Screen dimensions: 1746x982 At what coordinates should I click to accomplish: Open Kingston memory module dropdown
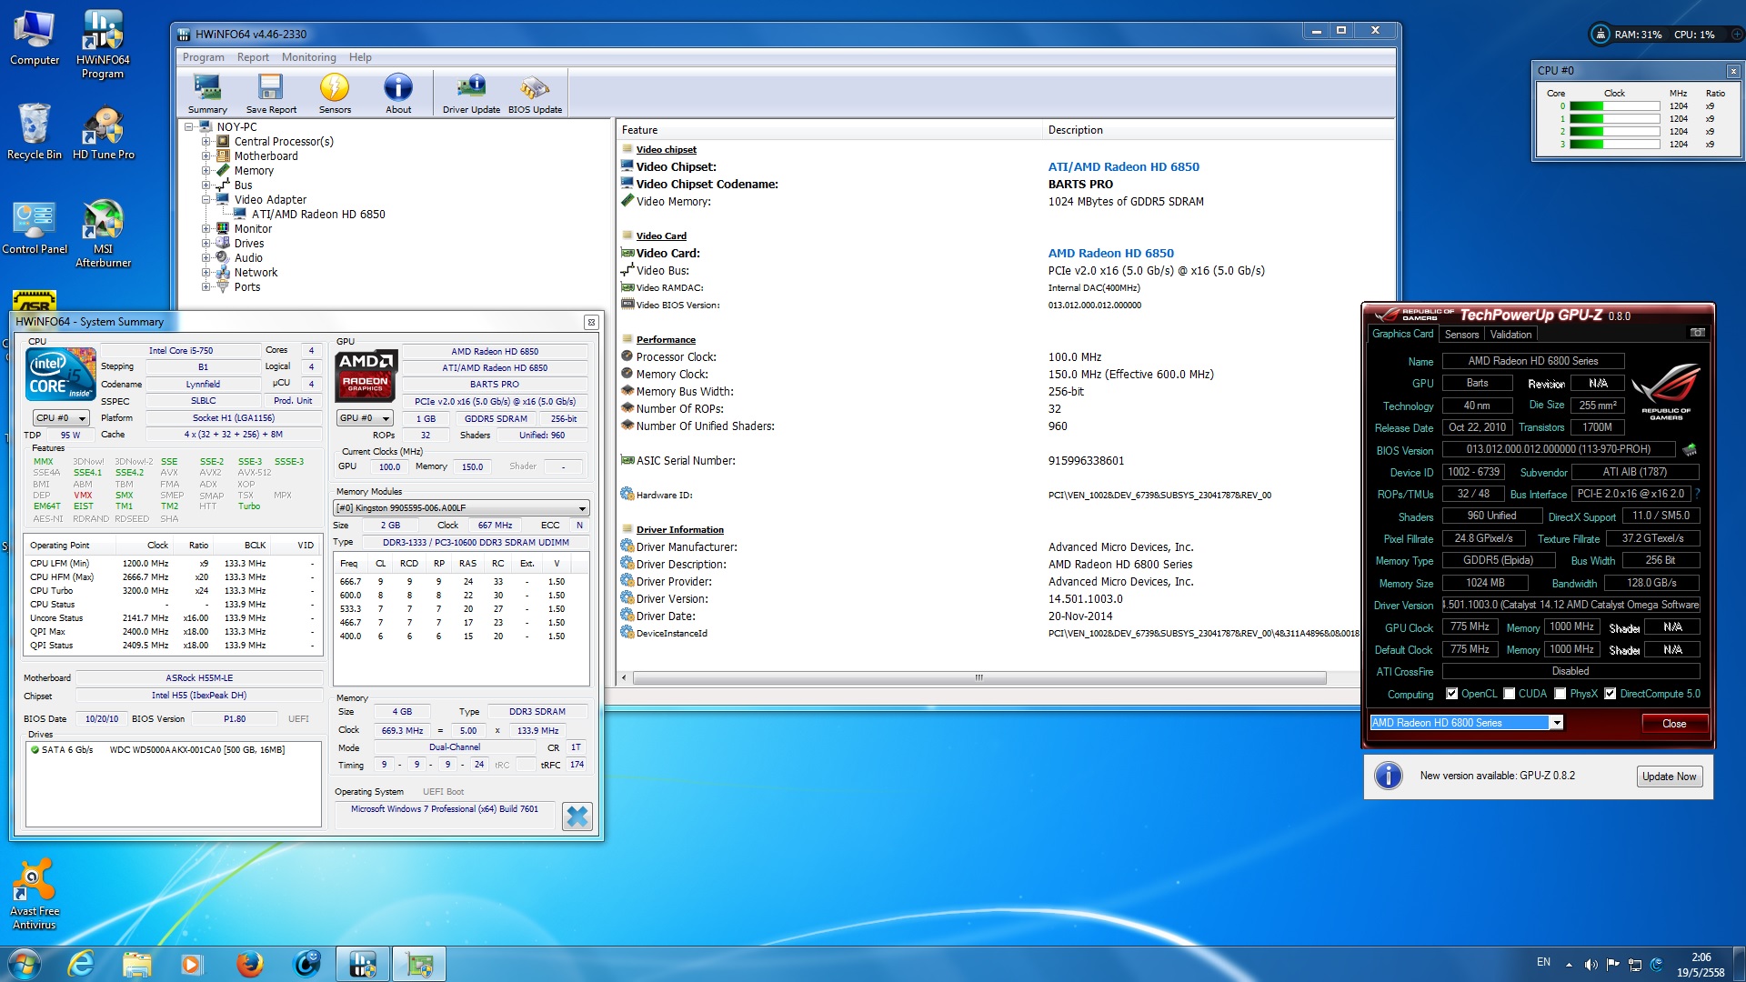(462, 508)
